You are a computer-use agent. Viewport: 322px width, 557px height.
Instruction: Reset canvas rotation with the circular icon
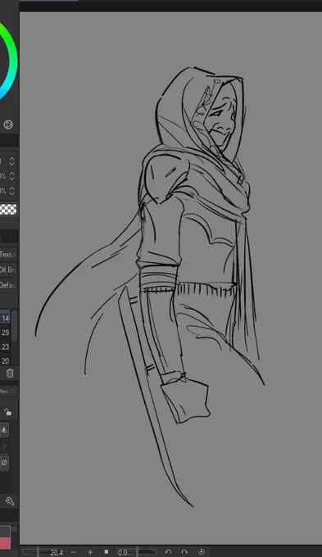point(202,551)
